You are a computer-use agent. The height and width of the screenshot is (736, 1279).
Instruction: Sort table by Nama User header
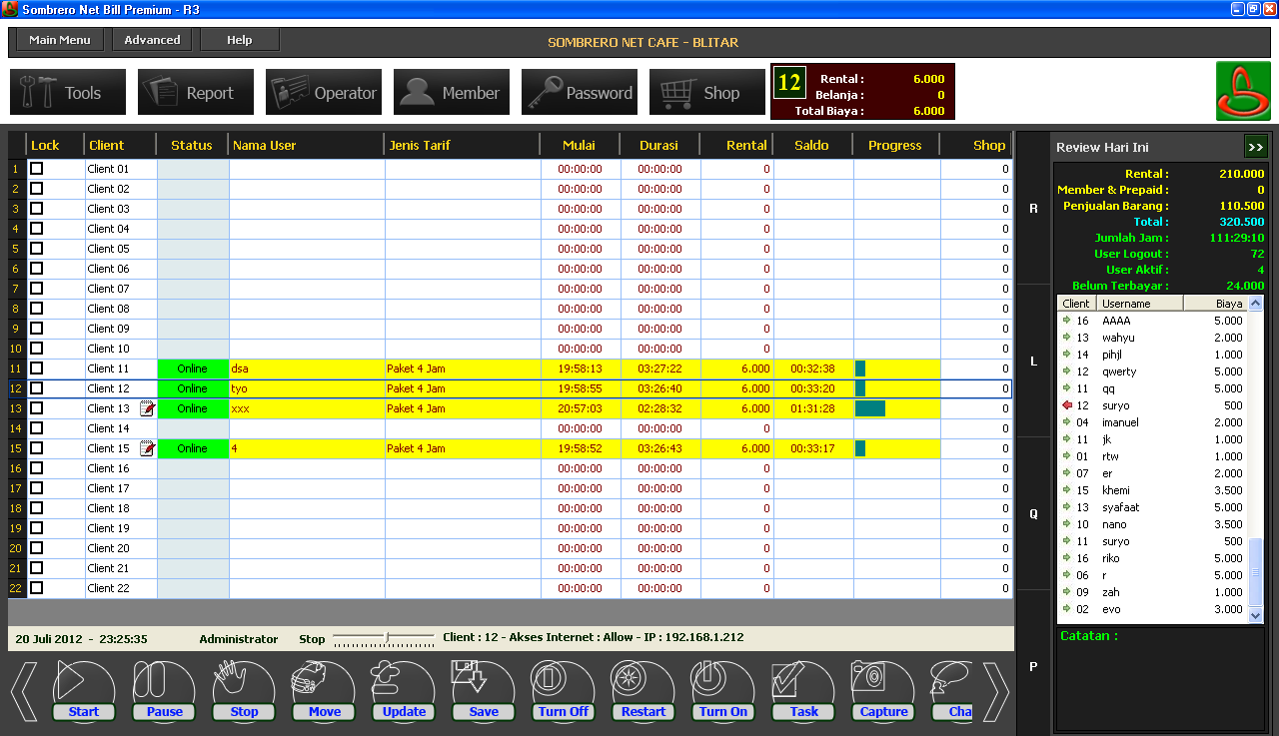tap(306, 145)
